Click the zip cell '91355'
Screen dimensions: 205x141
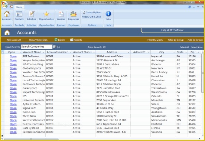pyautogui.click(x=194, y=132)
